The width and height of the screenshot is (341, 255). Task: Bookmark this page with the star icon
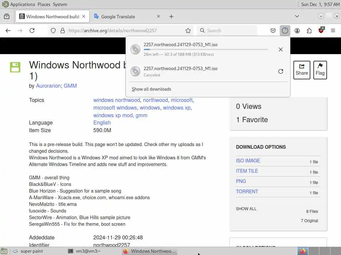188,31
